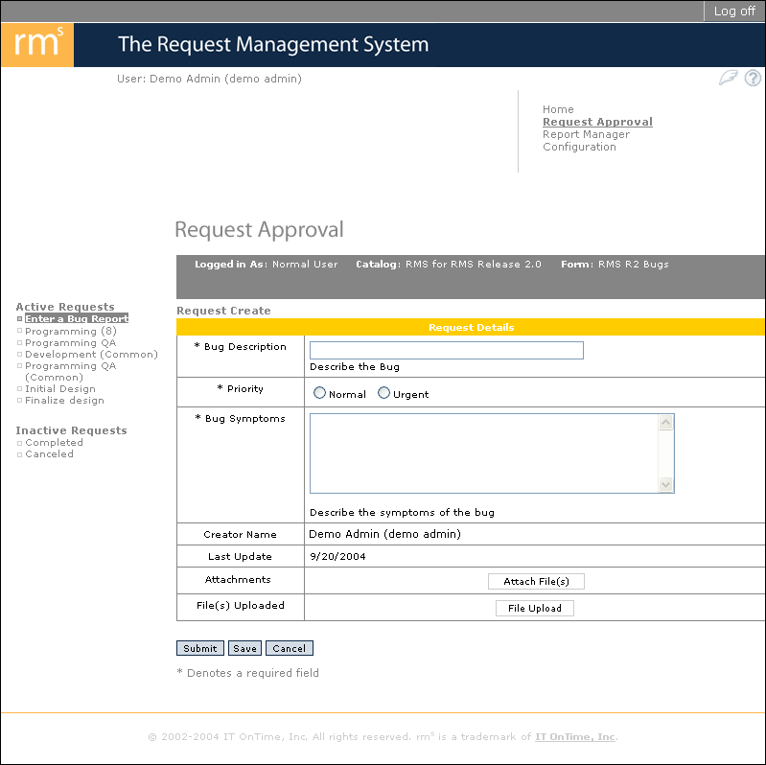The height and width of the screenshot is (765, 766).
Task: Click the 'Describe the Bug' hint text
Action: [x=355, y=367]
